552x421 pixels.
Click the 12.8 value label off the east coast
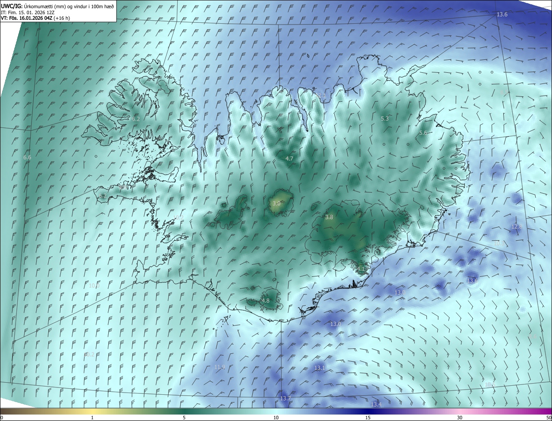click(x=516, y=226)
